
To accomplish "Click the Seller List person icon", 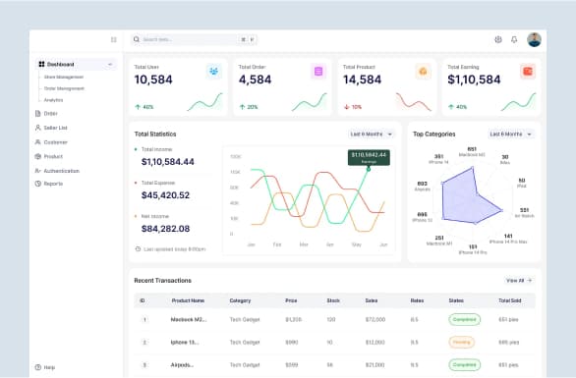I will [x=37, y=128].
